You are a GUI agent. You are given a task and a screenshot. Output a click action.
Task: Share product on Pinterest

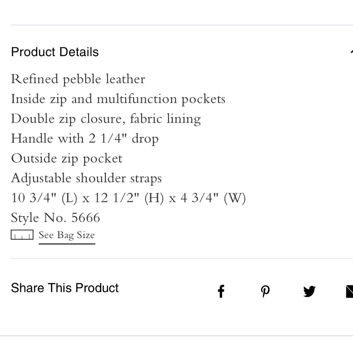point(265,292)
